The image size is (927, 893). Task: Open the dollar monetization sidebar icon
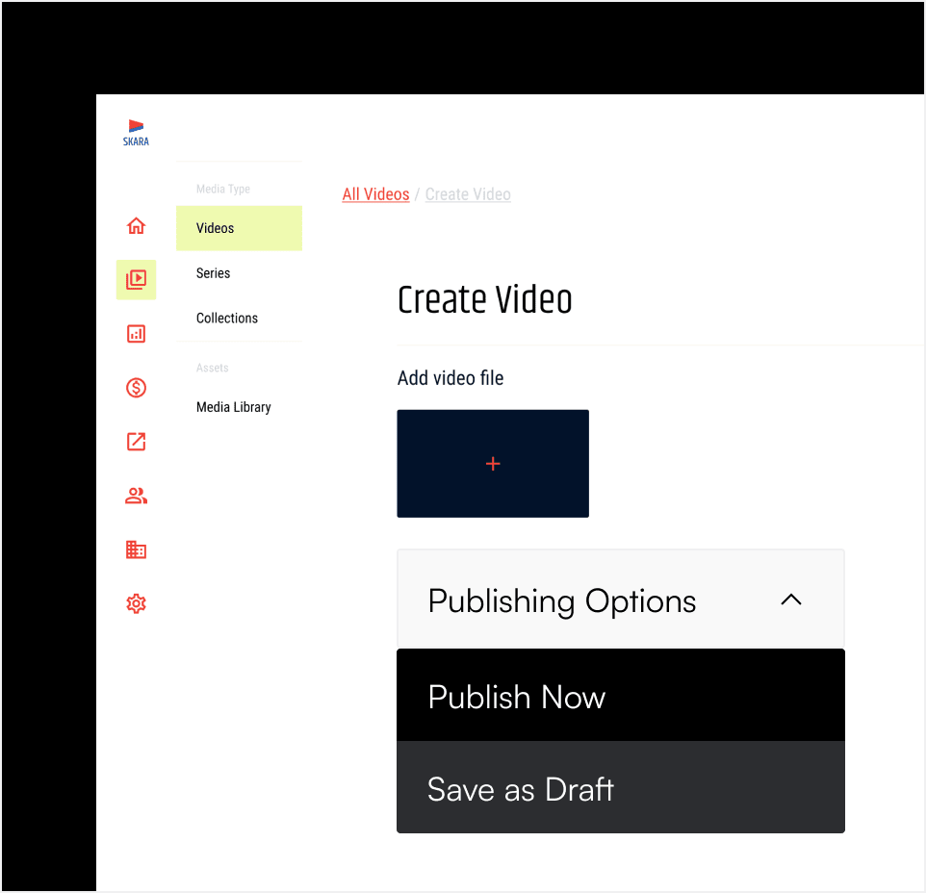tap(136, 388)
